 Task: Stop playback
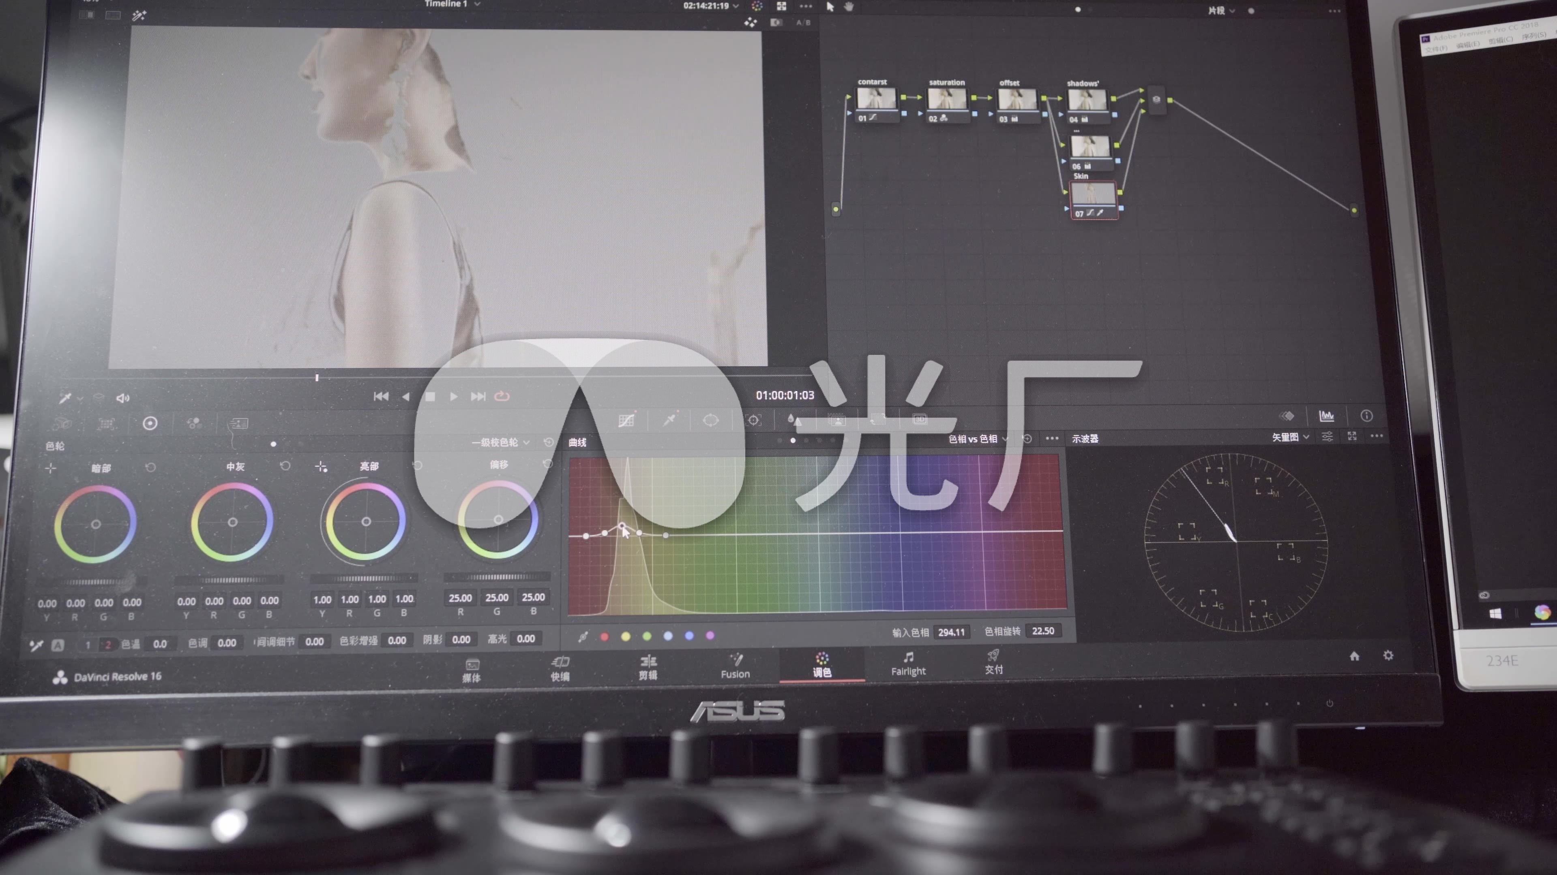(430, 396)
